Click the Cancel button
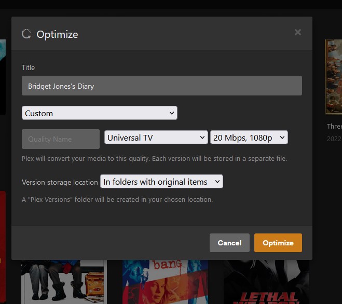The width and height of the screenshot is (342, 304). tap(229, 243)
